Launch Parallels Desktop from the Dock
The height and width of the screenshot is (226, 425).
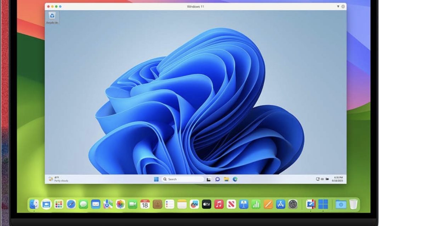(311, 204)
